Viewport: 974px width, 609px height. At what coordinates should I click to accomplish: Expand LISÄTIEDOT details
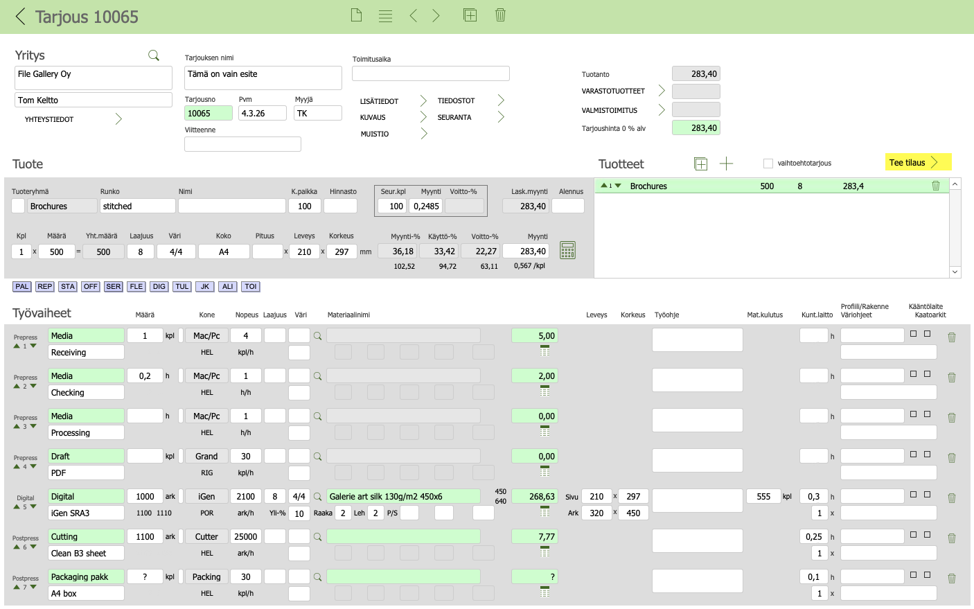(423, 101)
